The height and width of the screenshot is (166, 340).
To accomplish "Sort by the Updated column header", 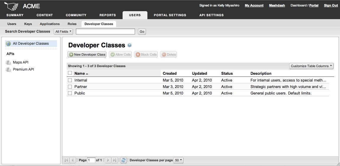I will pyautogui.click(x=199, y=74).
